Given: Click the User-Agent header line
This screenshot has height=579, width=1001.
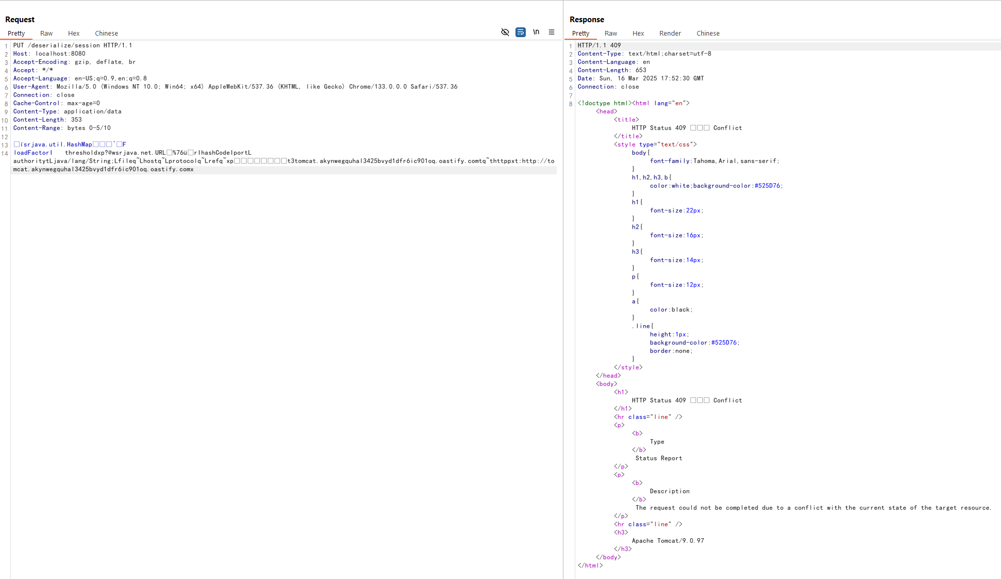Looking at the screenshot, I should pyautogui.click(x=235, y=87).
